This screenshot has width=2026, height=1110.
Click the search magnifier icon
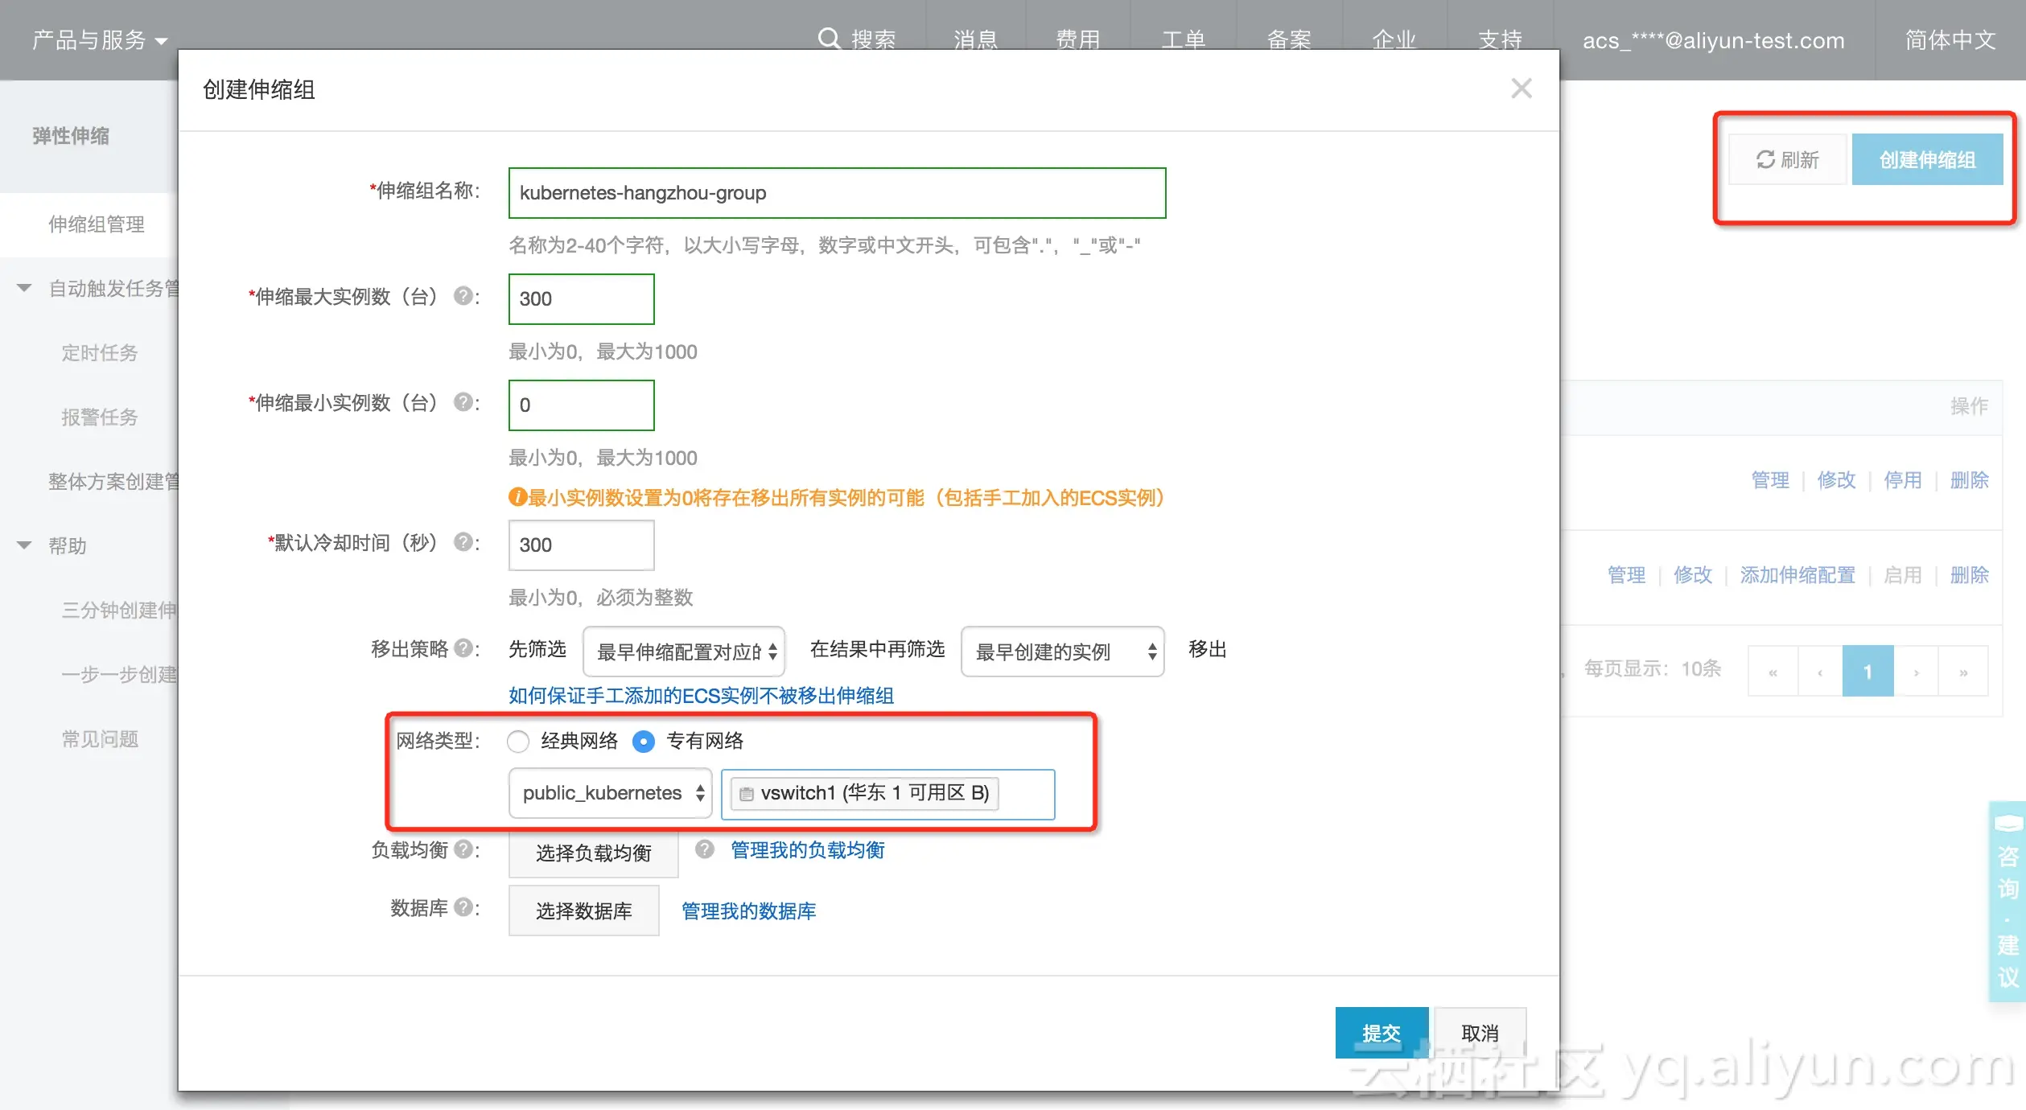point(828,39)
